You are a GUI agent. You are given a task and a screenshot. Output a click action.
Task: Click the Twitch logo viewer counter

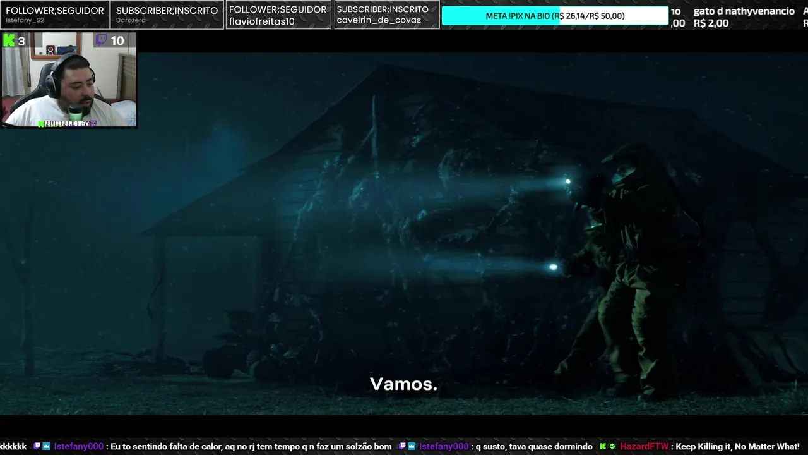[x=110, y=41]
